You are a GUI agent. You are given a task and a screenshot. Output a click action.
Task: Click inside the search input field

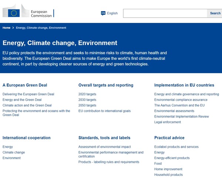(x=165, y=13)
